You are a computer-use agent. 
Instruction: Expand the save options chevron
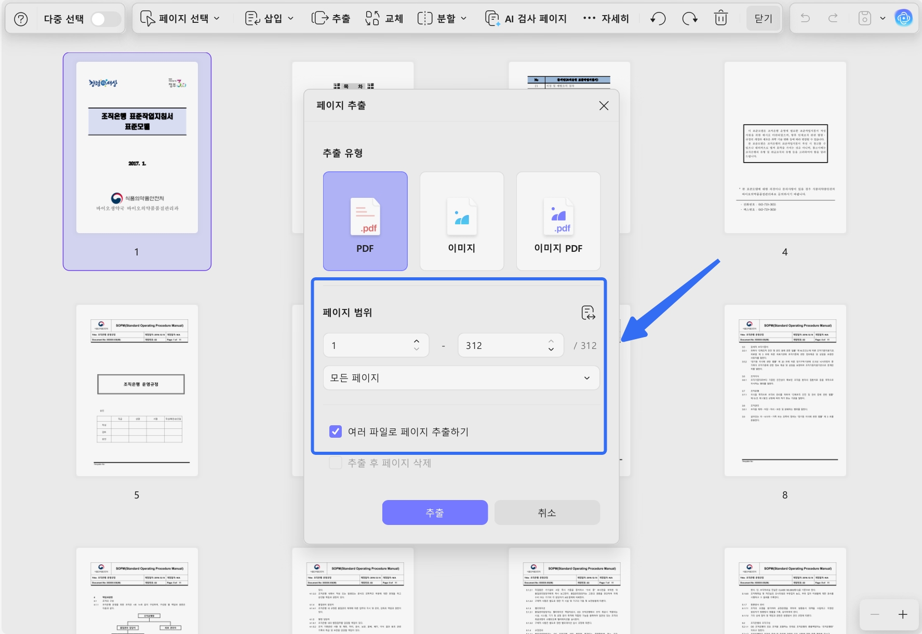click(883, 19)
